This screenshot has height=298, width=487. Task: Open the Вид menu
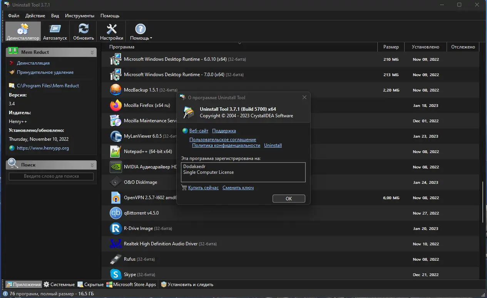pos(55,16)
